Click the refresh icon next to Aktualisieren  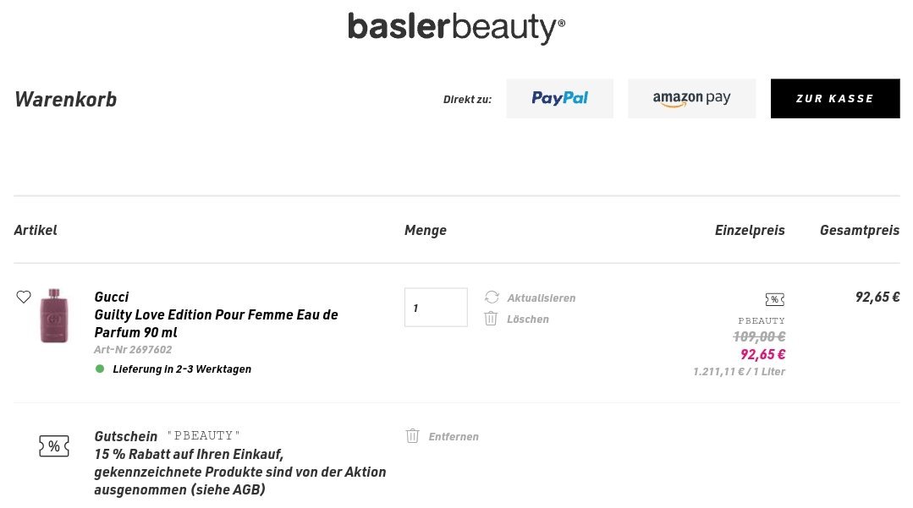492,298
